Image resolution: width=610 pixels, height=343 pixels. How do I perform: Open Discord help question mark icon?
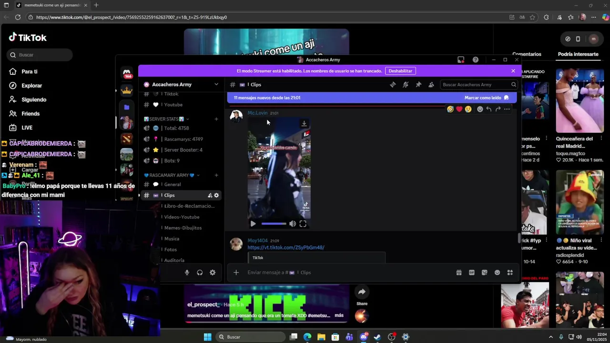476,60
